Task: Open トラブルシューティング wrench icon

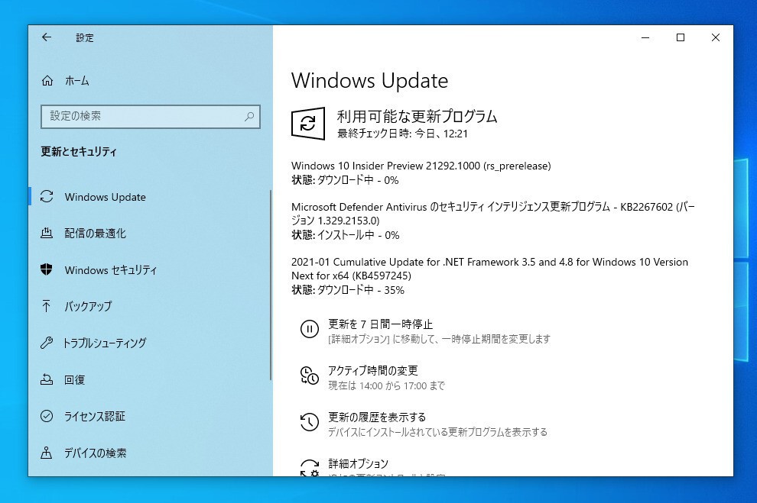Action: 47,343
